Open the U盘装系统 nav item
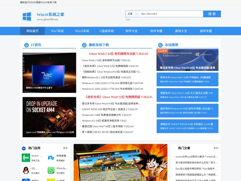The width and height of the screenshot is (241, 181). click(107, 31)
